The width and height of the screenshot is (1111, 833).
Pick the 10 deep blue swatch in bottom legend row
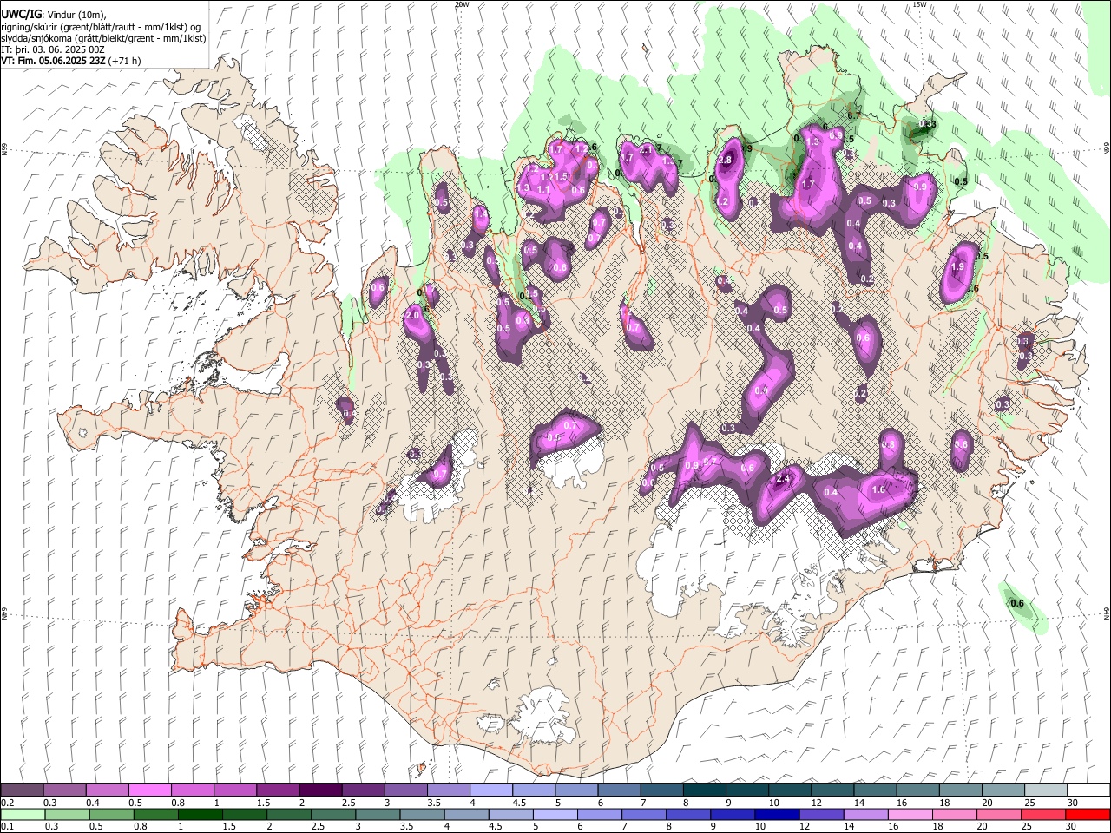pos(777,814)
